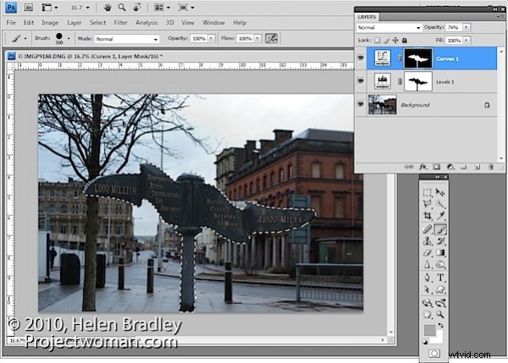Delete layer with the trash icon
Image resolution: width=508 pixels, height=363 pixels.
click(x=491, y=167)
